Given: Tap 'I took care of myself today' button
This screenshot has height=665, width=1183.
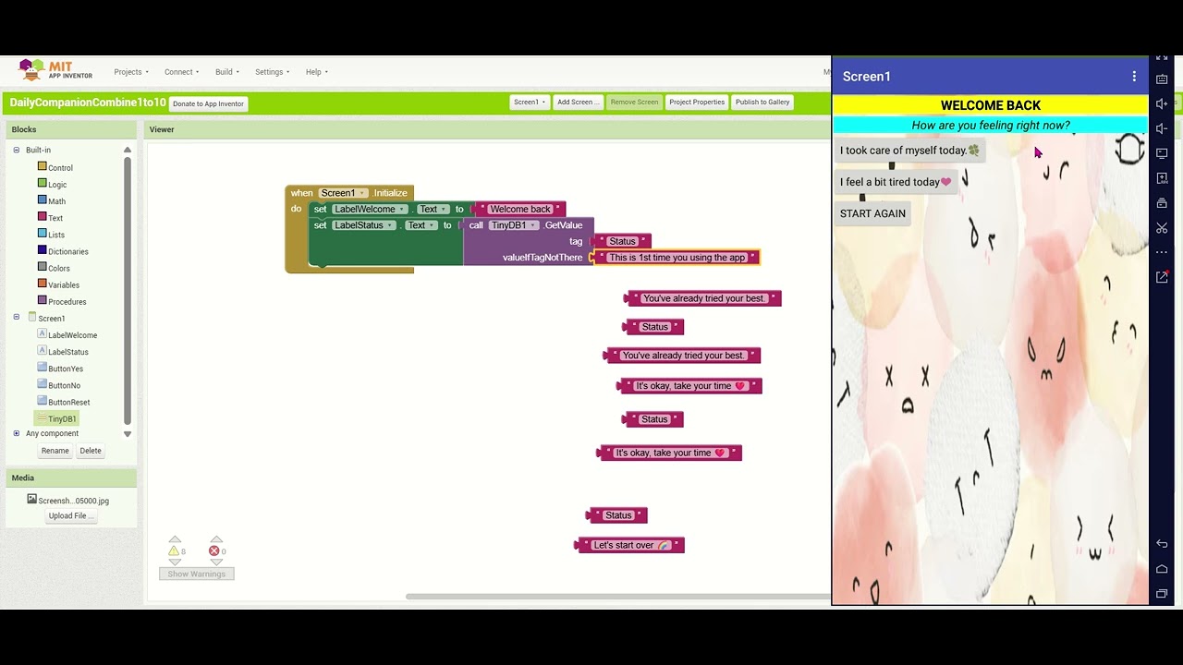Looking at the screenshot, I should [x=909, y=151].
